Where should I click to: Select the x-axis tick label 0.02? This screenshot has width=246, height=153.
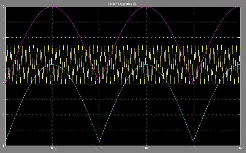point(193,148)
